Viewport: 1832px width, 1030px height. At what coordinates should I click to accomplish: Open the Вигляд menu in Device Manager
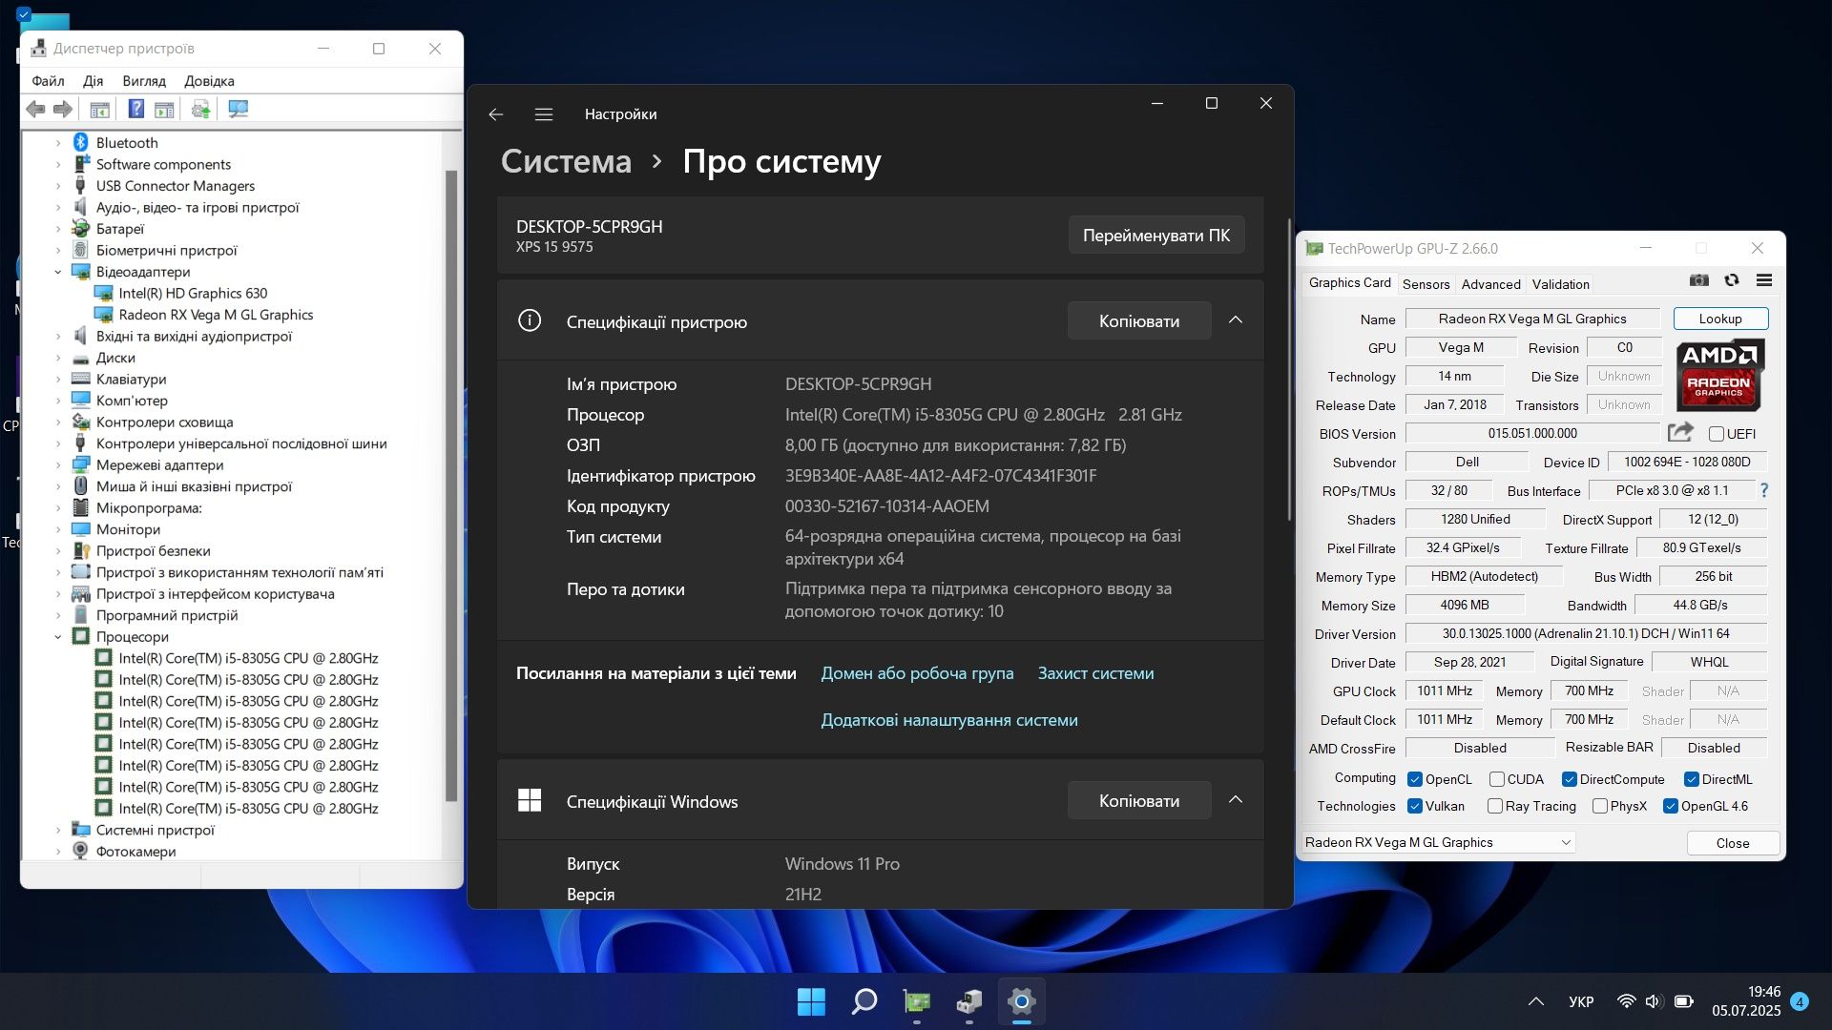point(144,81)
